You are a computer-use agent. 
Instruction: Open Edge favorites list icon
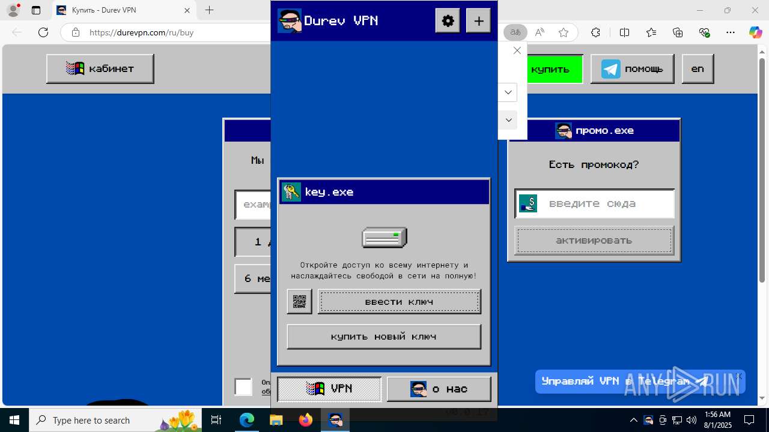(x=651, y=32)
